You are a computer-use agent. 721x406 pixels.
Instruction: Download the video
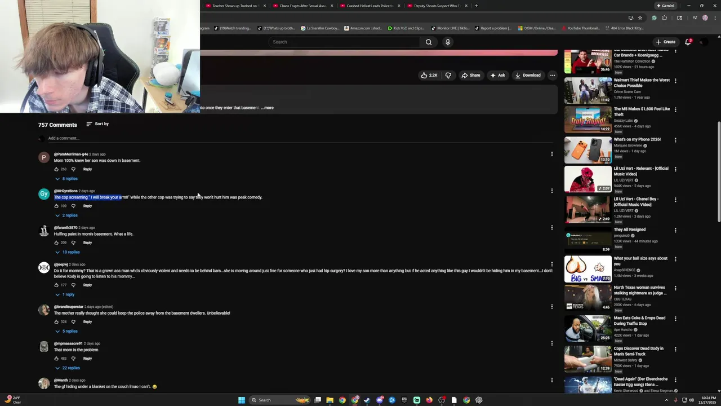click(x=527, y=75)
